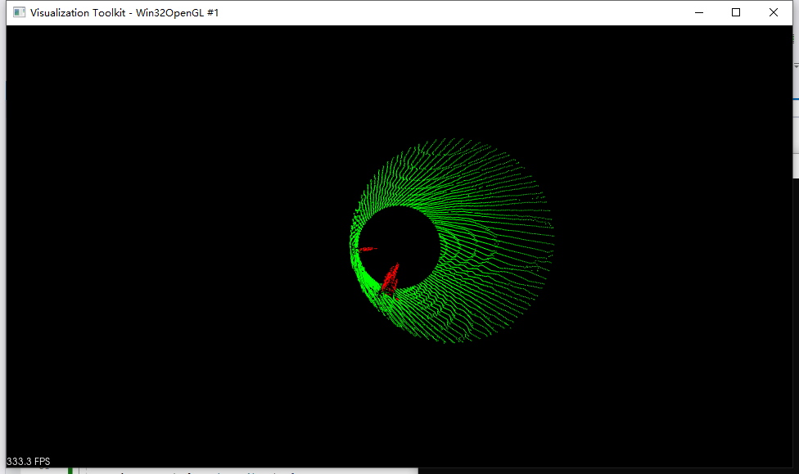Viewport: 799px width, 474px height.
Task: Pick the small red cluster on ring's left edge
Action: tap(366, 248)
